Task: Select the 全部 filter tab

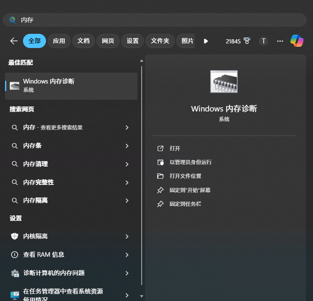Action: [x=35, y=41]
